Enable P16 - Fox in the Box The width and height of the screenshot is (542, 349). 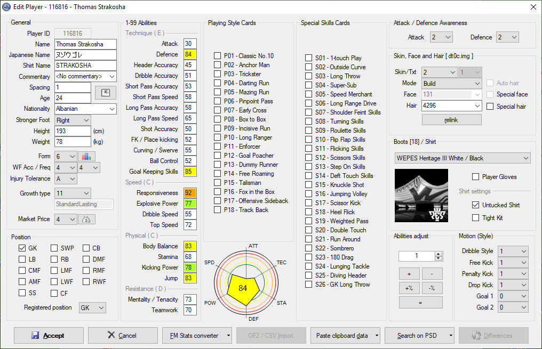click(x=217, y=192)
